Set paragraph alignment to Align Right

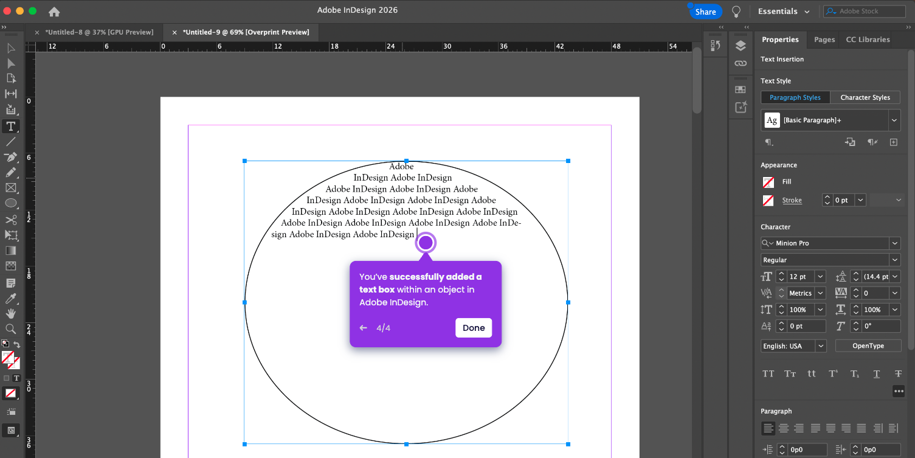tap(799, 428)
